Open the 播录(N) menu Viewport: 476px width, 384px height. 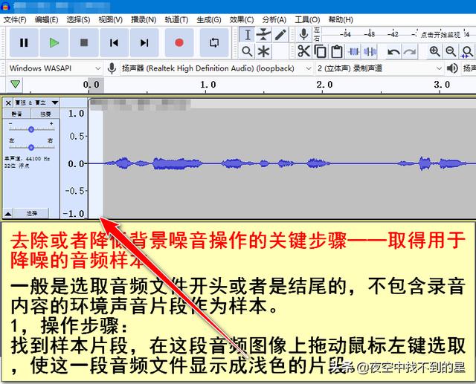(144, 20)
